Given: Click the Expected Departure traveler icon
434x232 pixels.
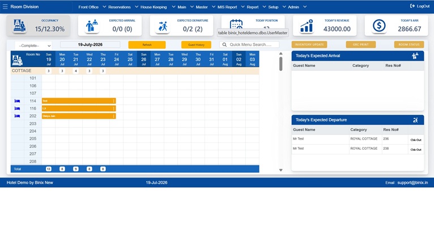Looking at the screenshot, I should (x=163, y=26).
